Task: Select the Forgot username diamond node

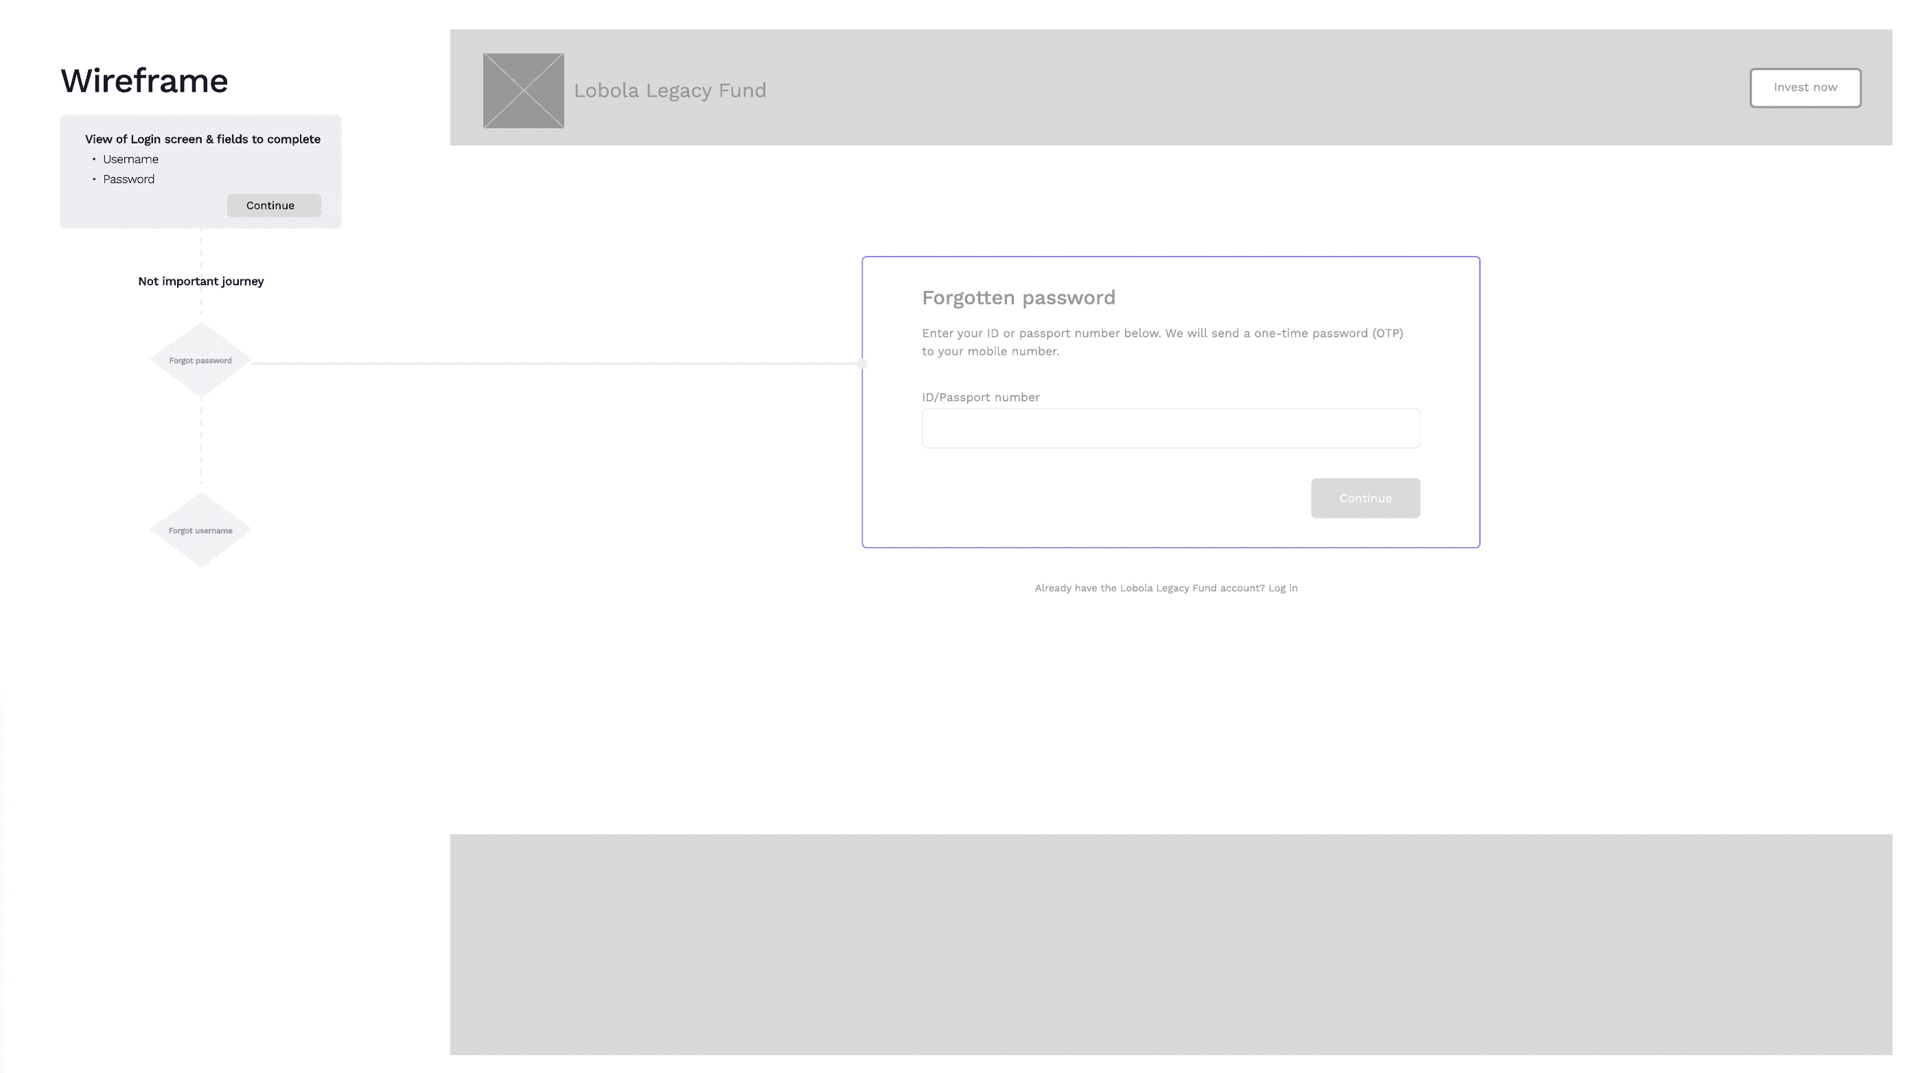Action: coord(200,530)
